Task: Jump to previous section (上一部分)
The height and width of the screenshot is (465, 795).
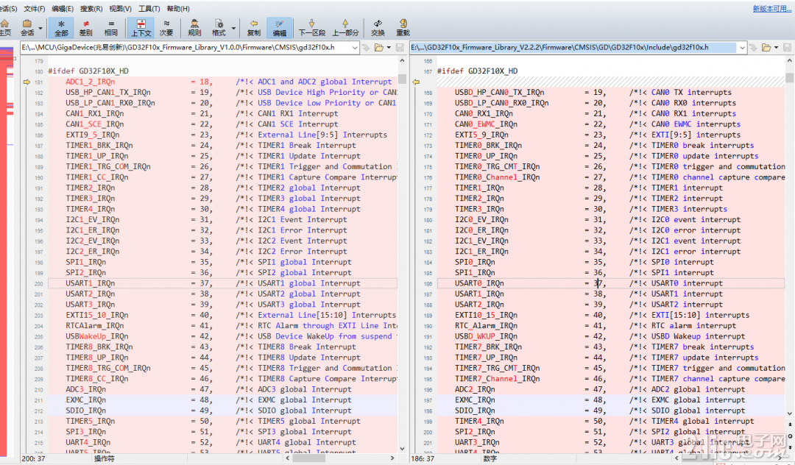Action: coord(345,27)
